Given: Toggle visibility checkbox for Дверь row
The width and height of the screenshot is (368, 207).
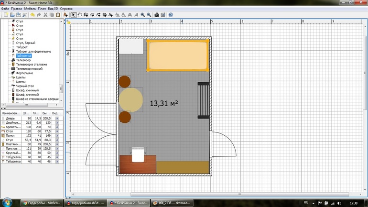Looking at the screenshot, I should tap(57, 118).
